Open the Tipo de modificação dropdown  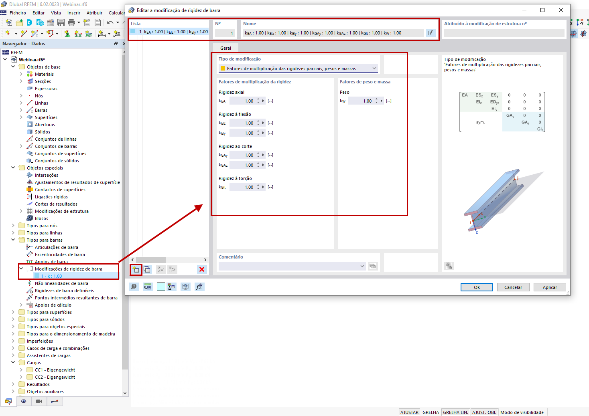pos(374,68)
